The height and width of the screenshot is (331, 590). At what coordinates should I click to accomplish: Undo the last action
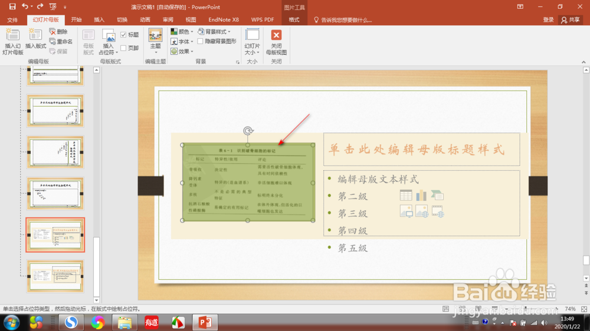click(x=25, y=6)
